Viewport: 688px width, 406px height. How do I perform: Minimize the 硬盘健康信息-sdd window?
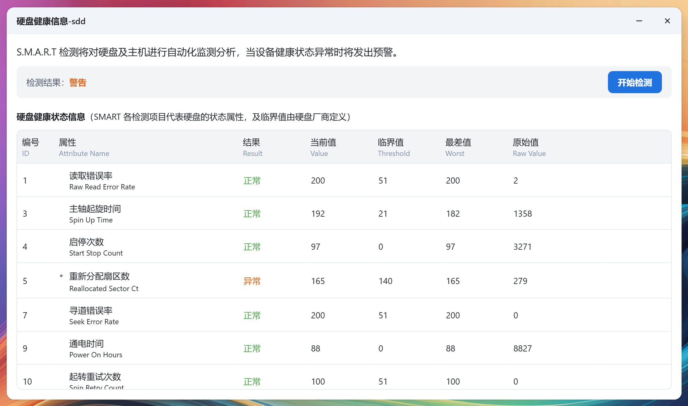tap(639, 21)
